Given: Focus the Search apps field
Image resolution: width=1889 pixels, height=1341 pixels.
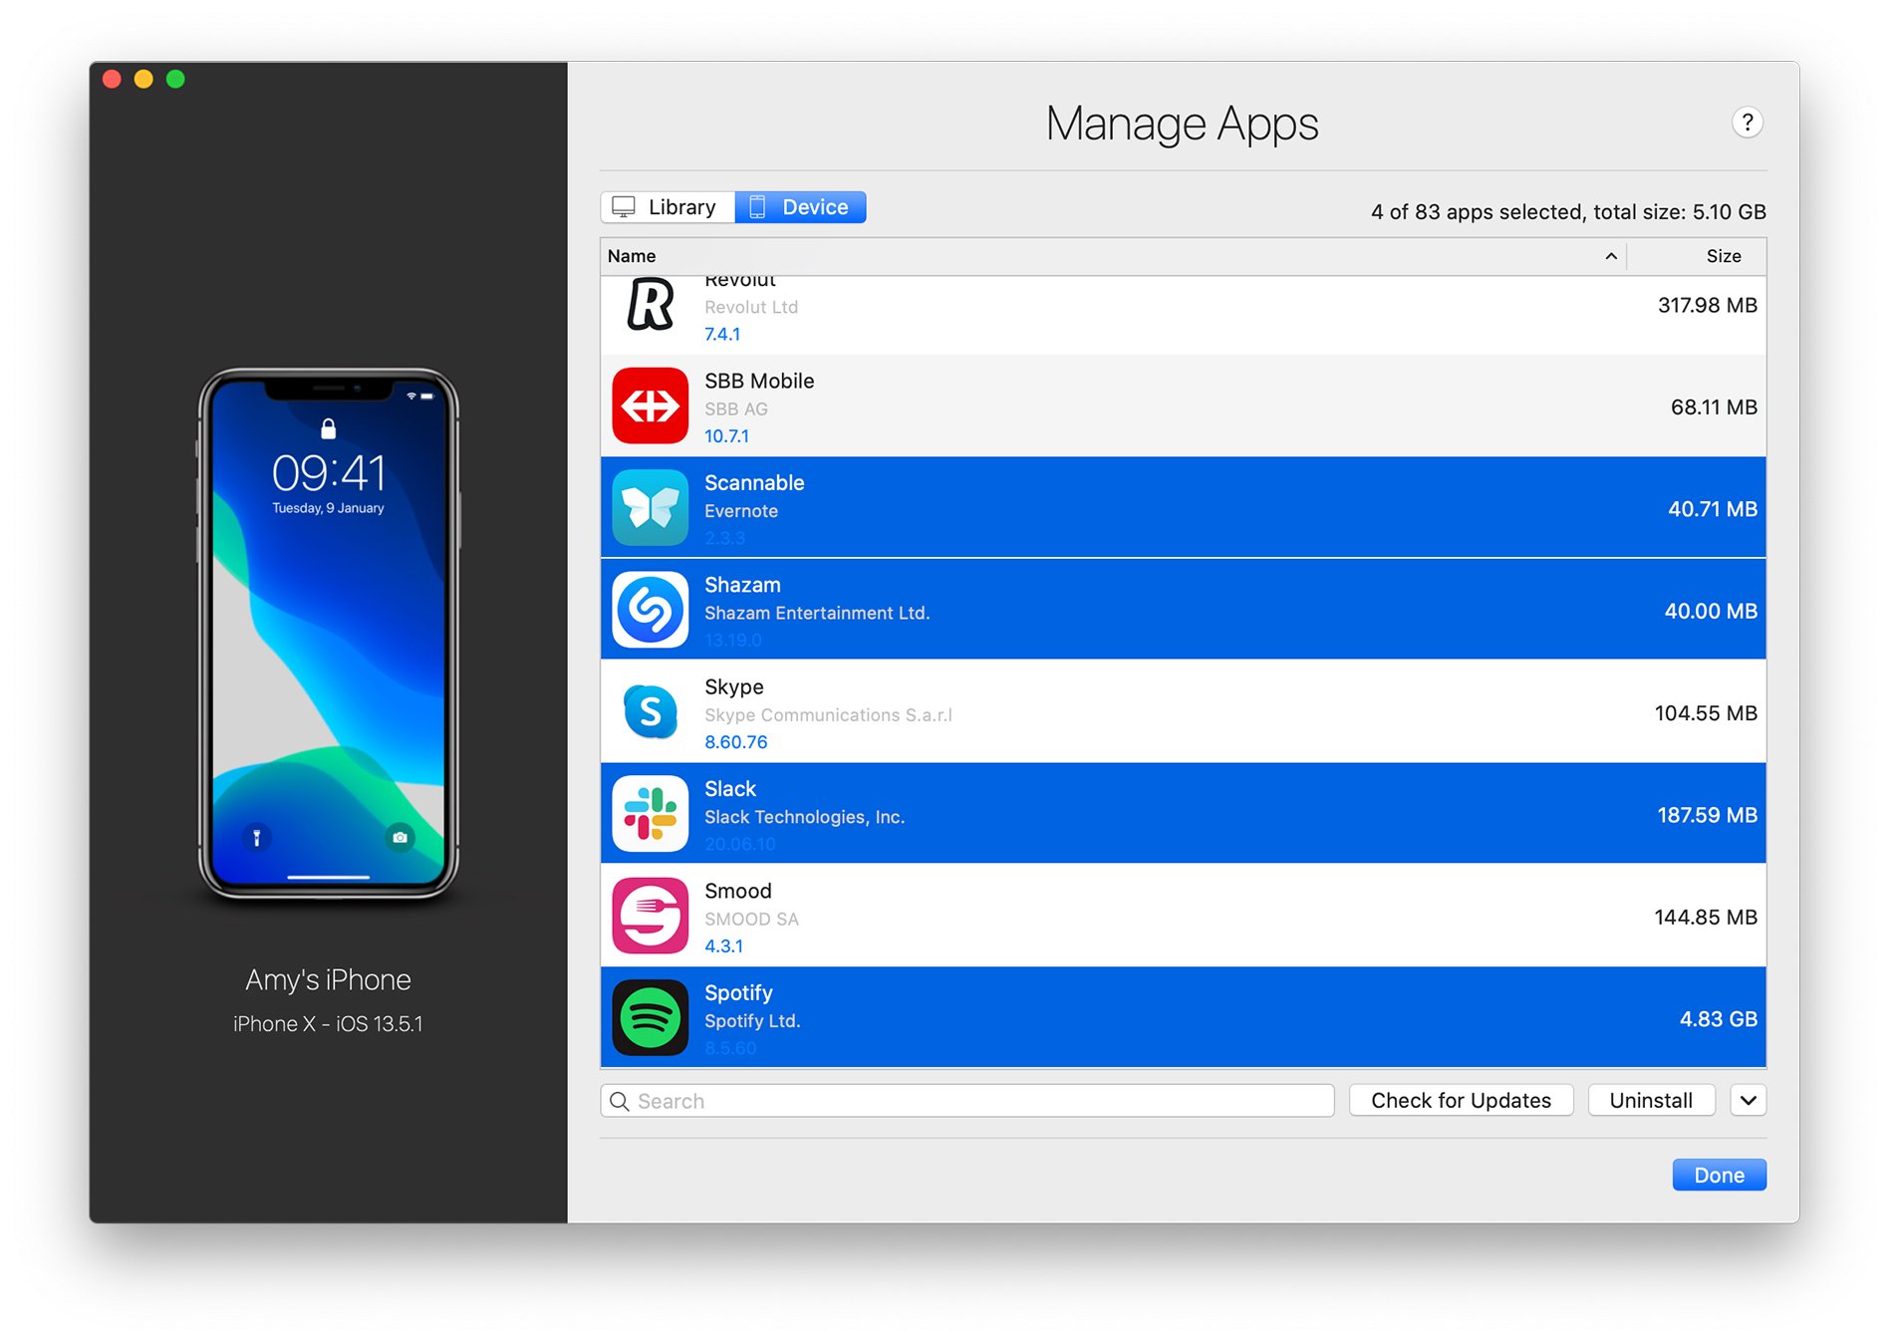Looking at the screenshot, I should click(976, 1101).
